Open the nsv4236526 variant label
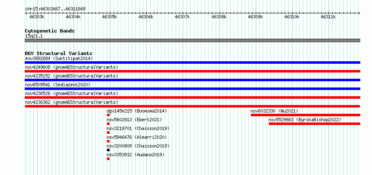This screenshot has width=372, height=175. (71, 93)
